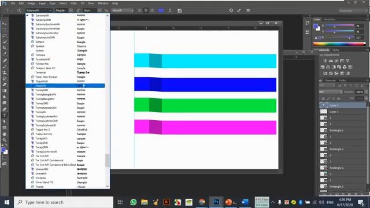The height and width of the screenshot is (208, 370).
Task: Open the layer blend mode dropdown
Action: 331,92
